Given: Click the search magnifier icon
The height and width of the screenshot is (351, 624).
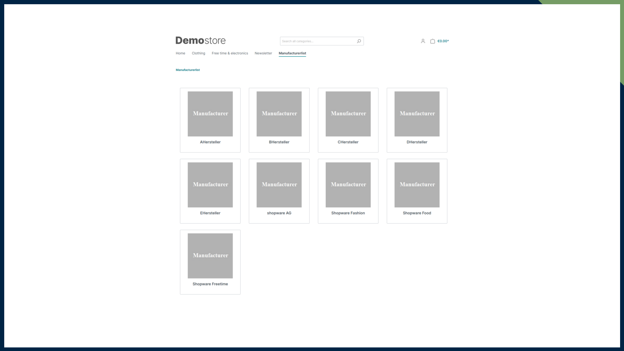Looking at the screenshot, I should [359, 41].
